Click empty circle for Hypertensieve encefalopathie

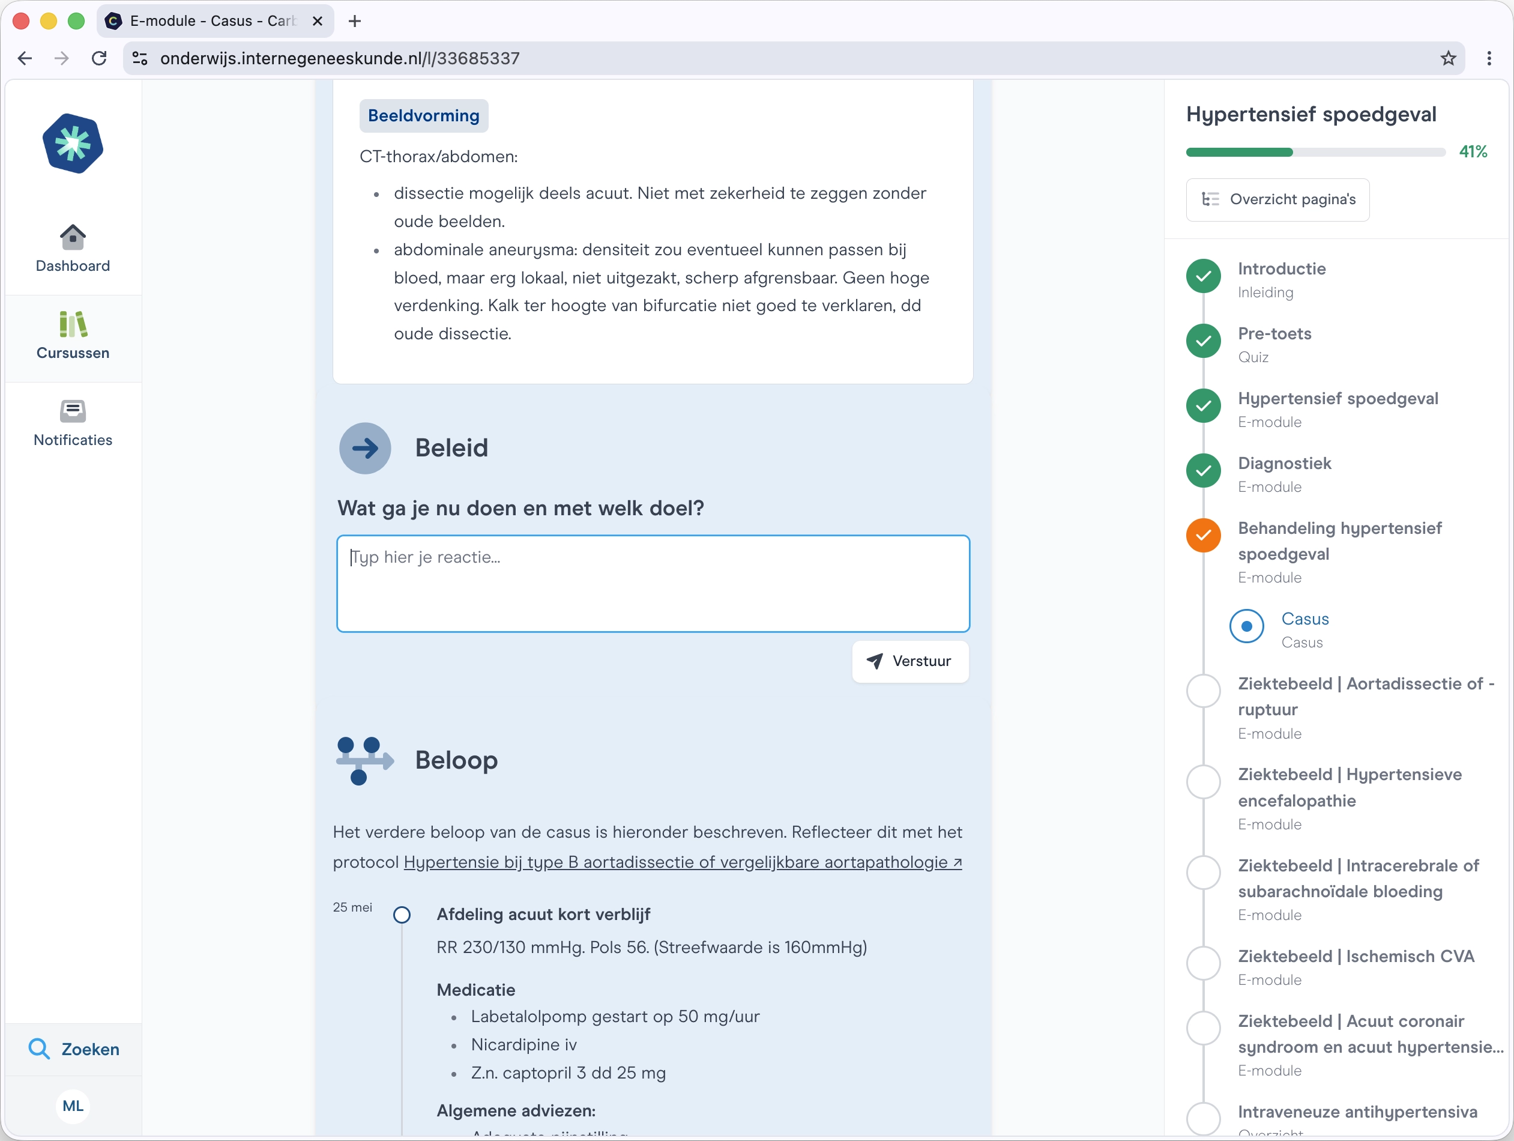tap(1203, 781)
